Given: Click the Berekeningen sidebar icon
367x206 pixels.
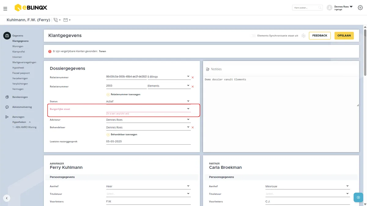Looking at the screenshot, I should pos(7,97).
